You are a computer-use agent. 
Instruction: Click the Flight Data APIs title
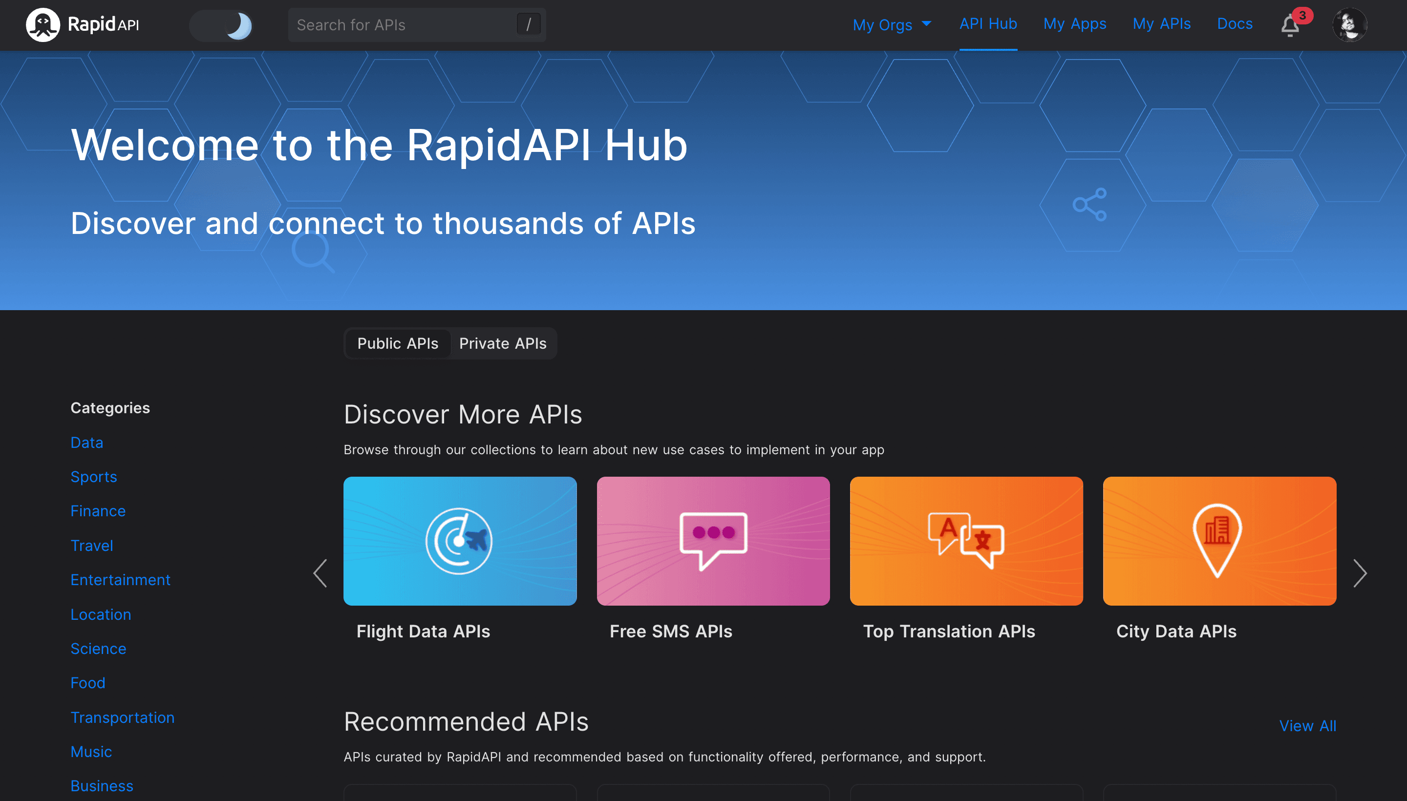pyautogui.click(x=423, y=631)
